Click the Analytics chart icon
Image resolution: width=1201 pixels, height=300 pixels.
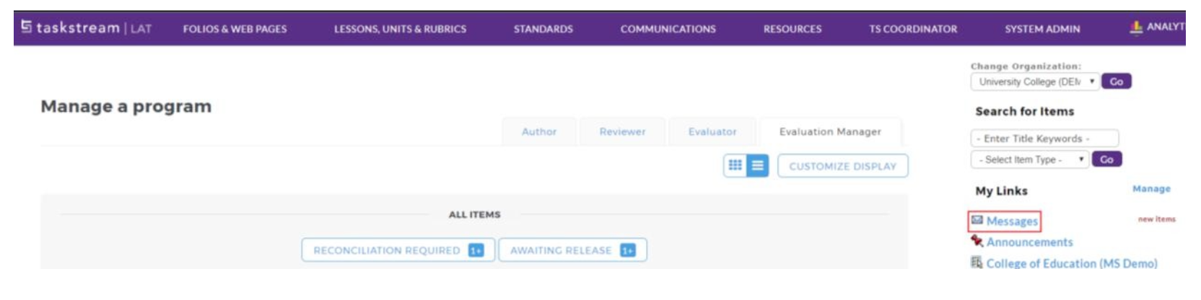coord(1136,27)
